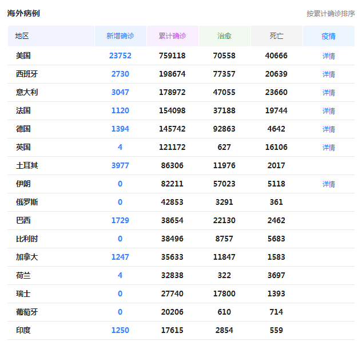Select the 俄罗斯 region name
Viewport: 362px width, 341px height.
27,202
